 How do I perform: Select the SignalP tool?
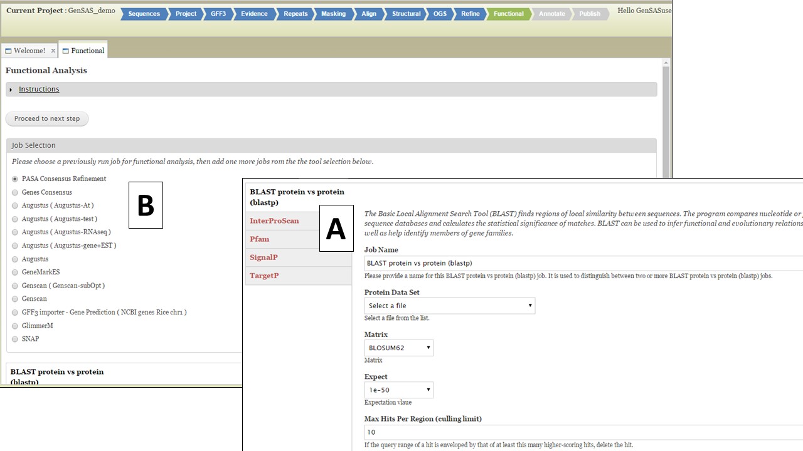tap(263, 257)
